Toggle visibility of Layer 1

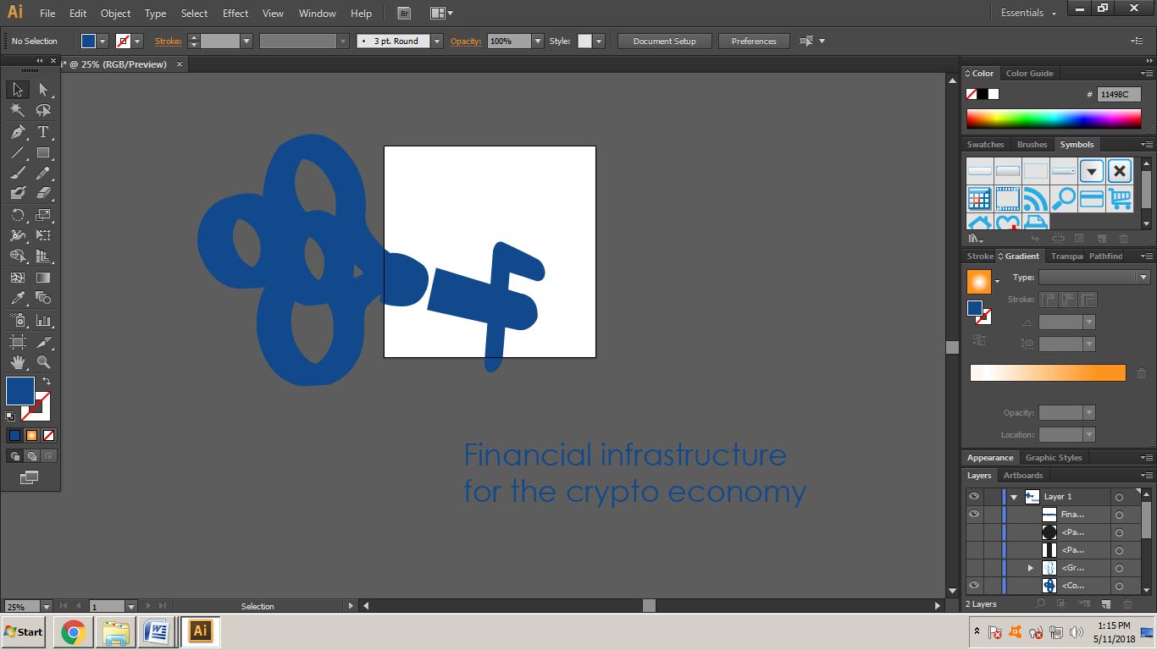coord(974,497)
